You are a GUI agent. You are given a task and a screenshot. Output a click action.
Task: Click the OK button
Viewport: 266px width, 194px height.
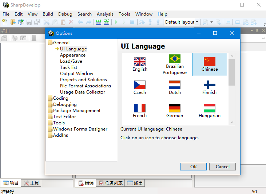[x=193, y=167]
